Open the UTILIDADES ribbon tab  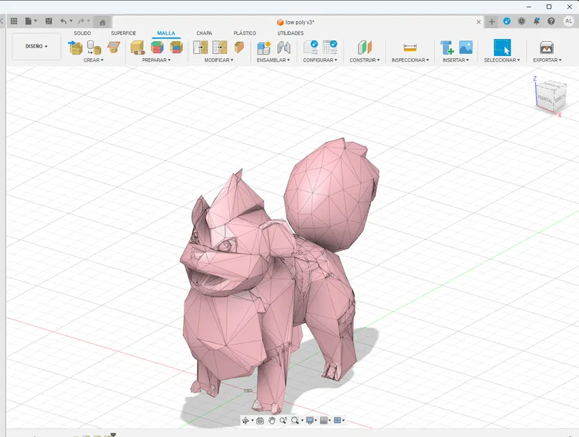(290, 33)
